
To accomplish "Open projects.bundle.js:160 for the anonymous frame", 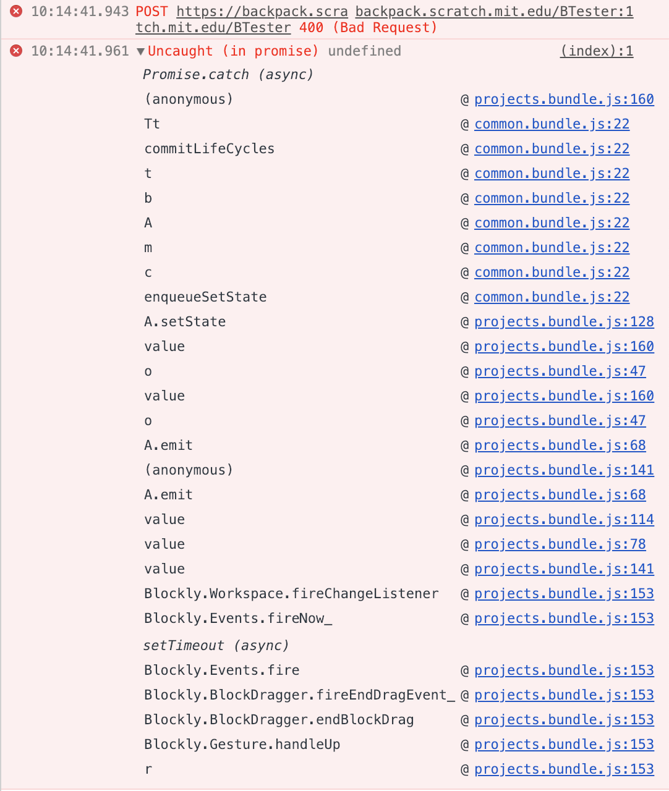I will 563,99.
